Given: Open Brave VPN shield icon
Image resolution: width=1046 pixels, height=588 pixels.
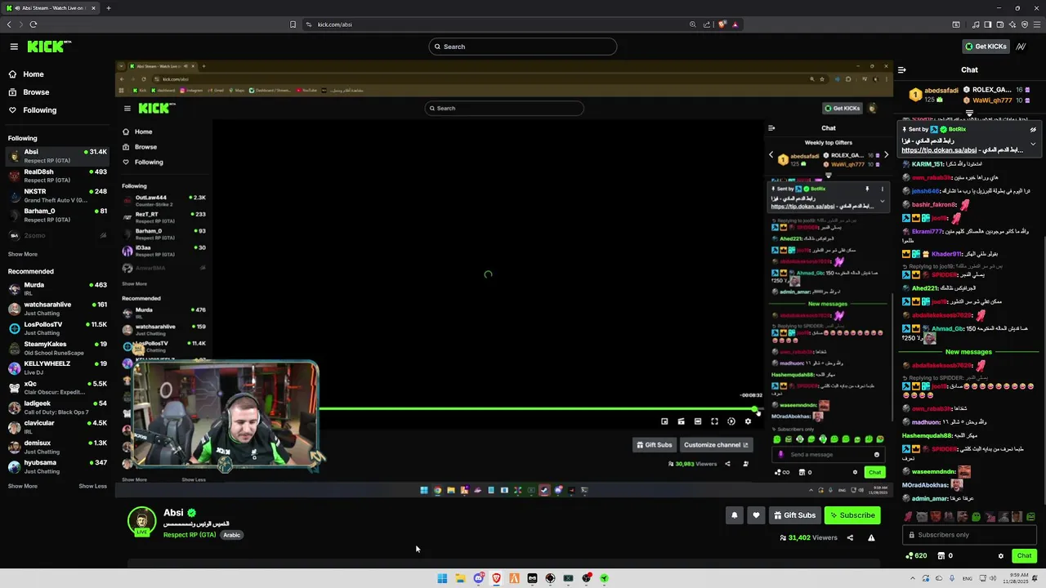Looking at the screenshot, I should (x=1025, y=24).
